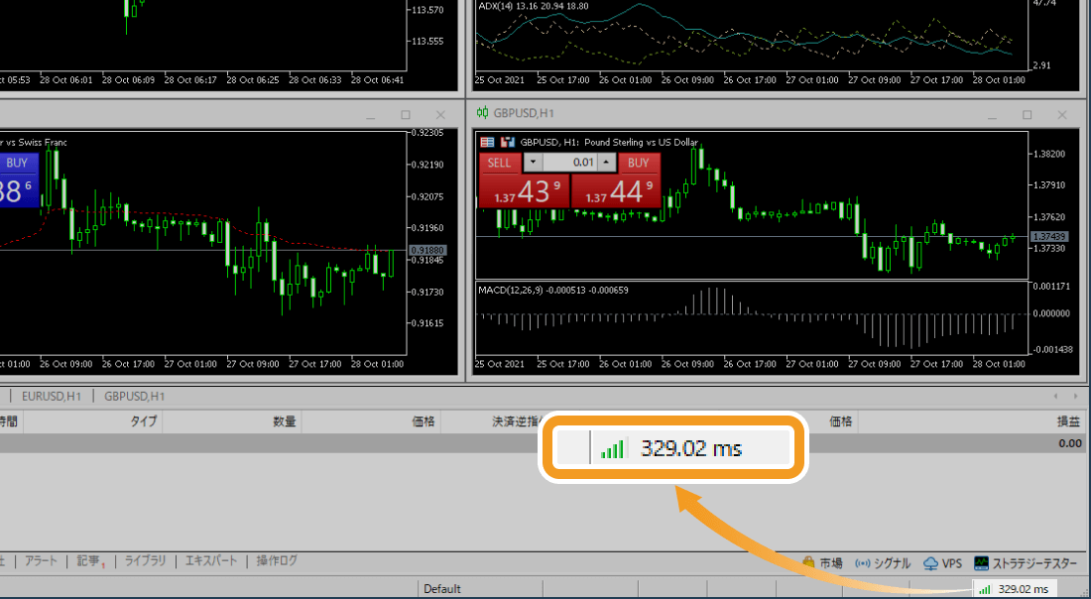Click the connection signal bars in bottom status bar

984,587
